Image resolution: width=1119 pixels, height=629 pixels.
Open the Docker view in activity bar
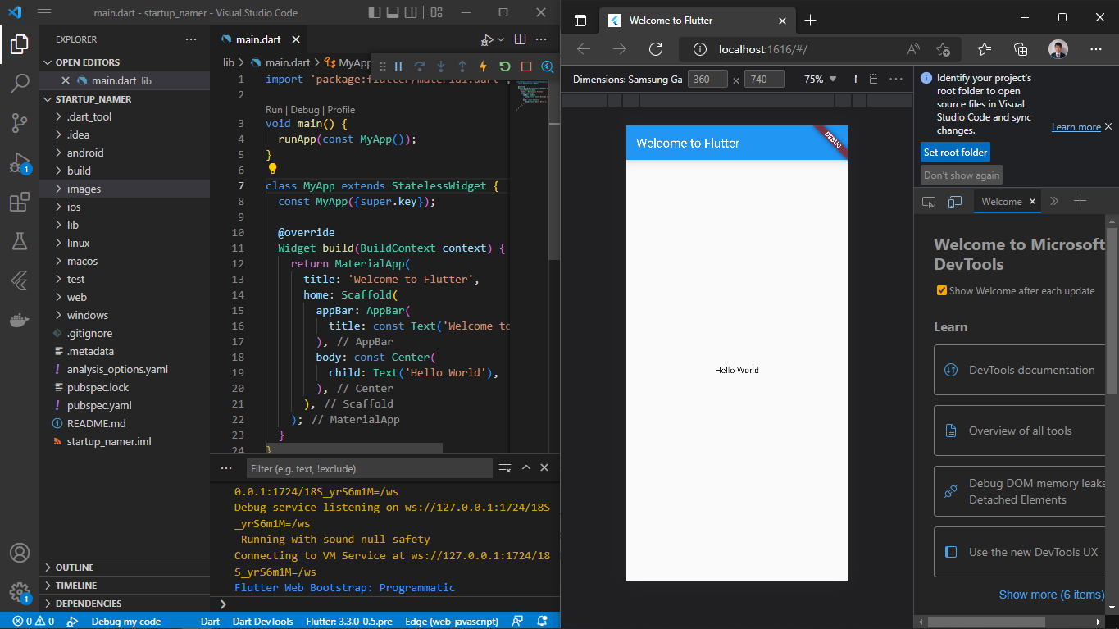point(20,320)
